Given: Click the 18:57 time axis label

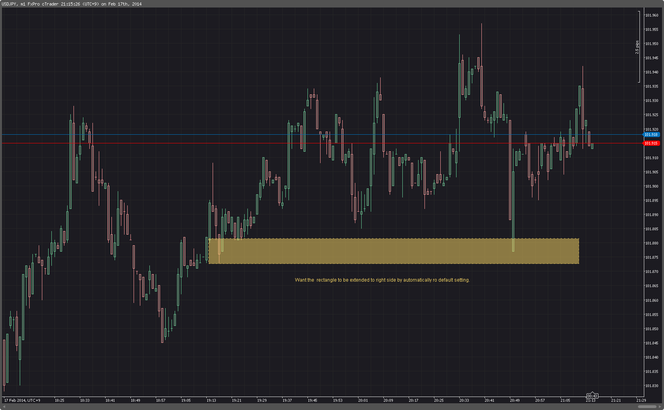Looking at the screenshot, I should (x=160, y=401).
